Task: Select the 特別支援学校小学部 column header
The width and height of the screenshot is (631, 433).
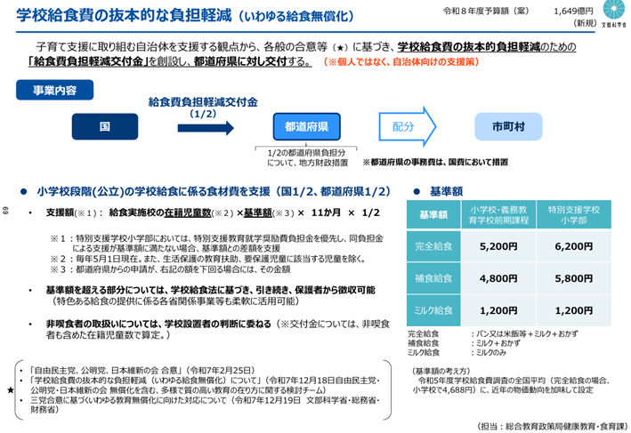Action: [573, 215]
